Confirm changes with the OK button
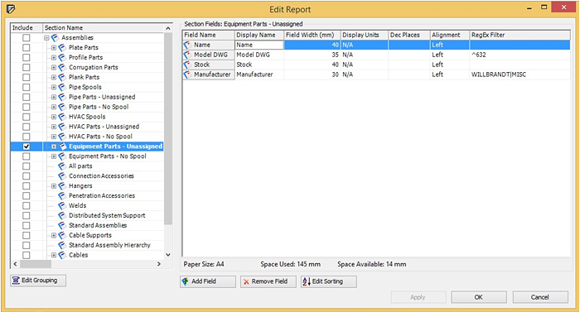This screenshot has width=580, height=312. [x=479, y=297]
